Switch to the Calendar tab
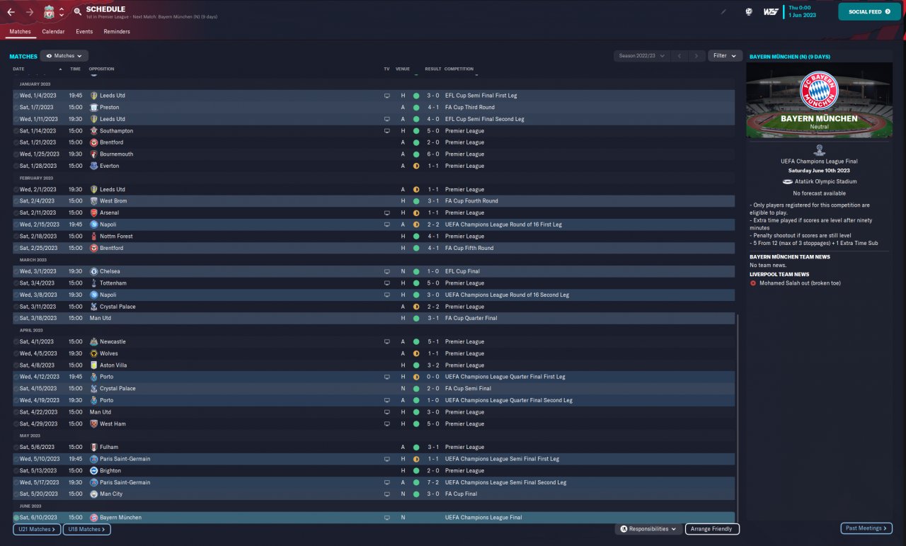 pos(53,32)
